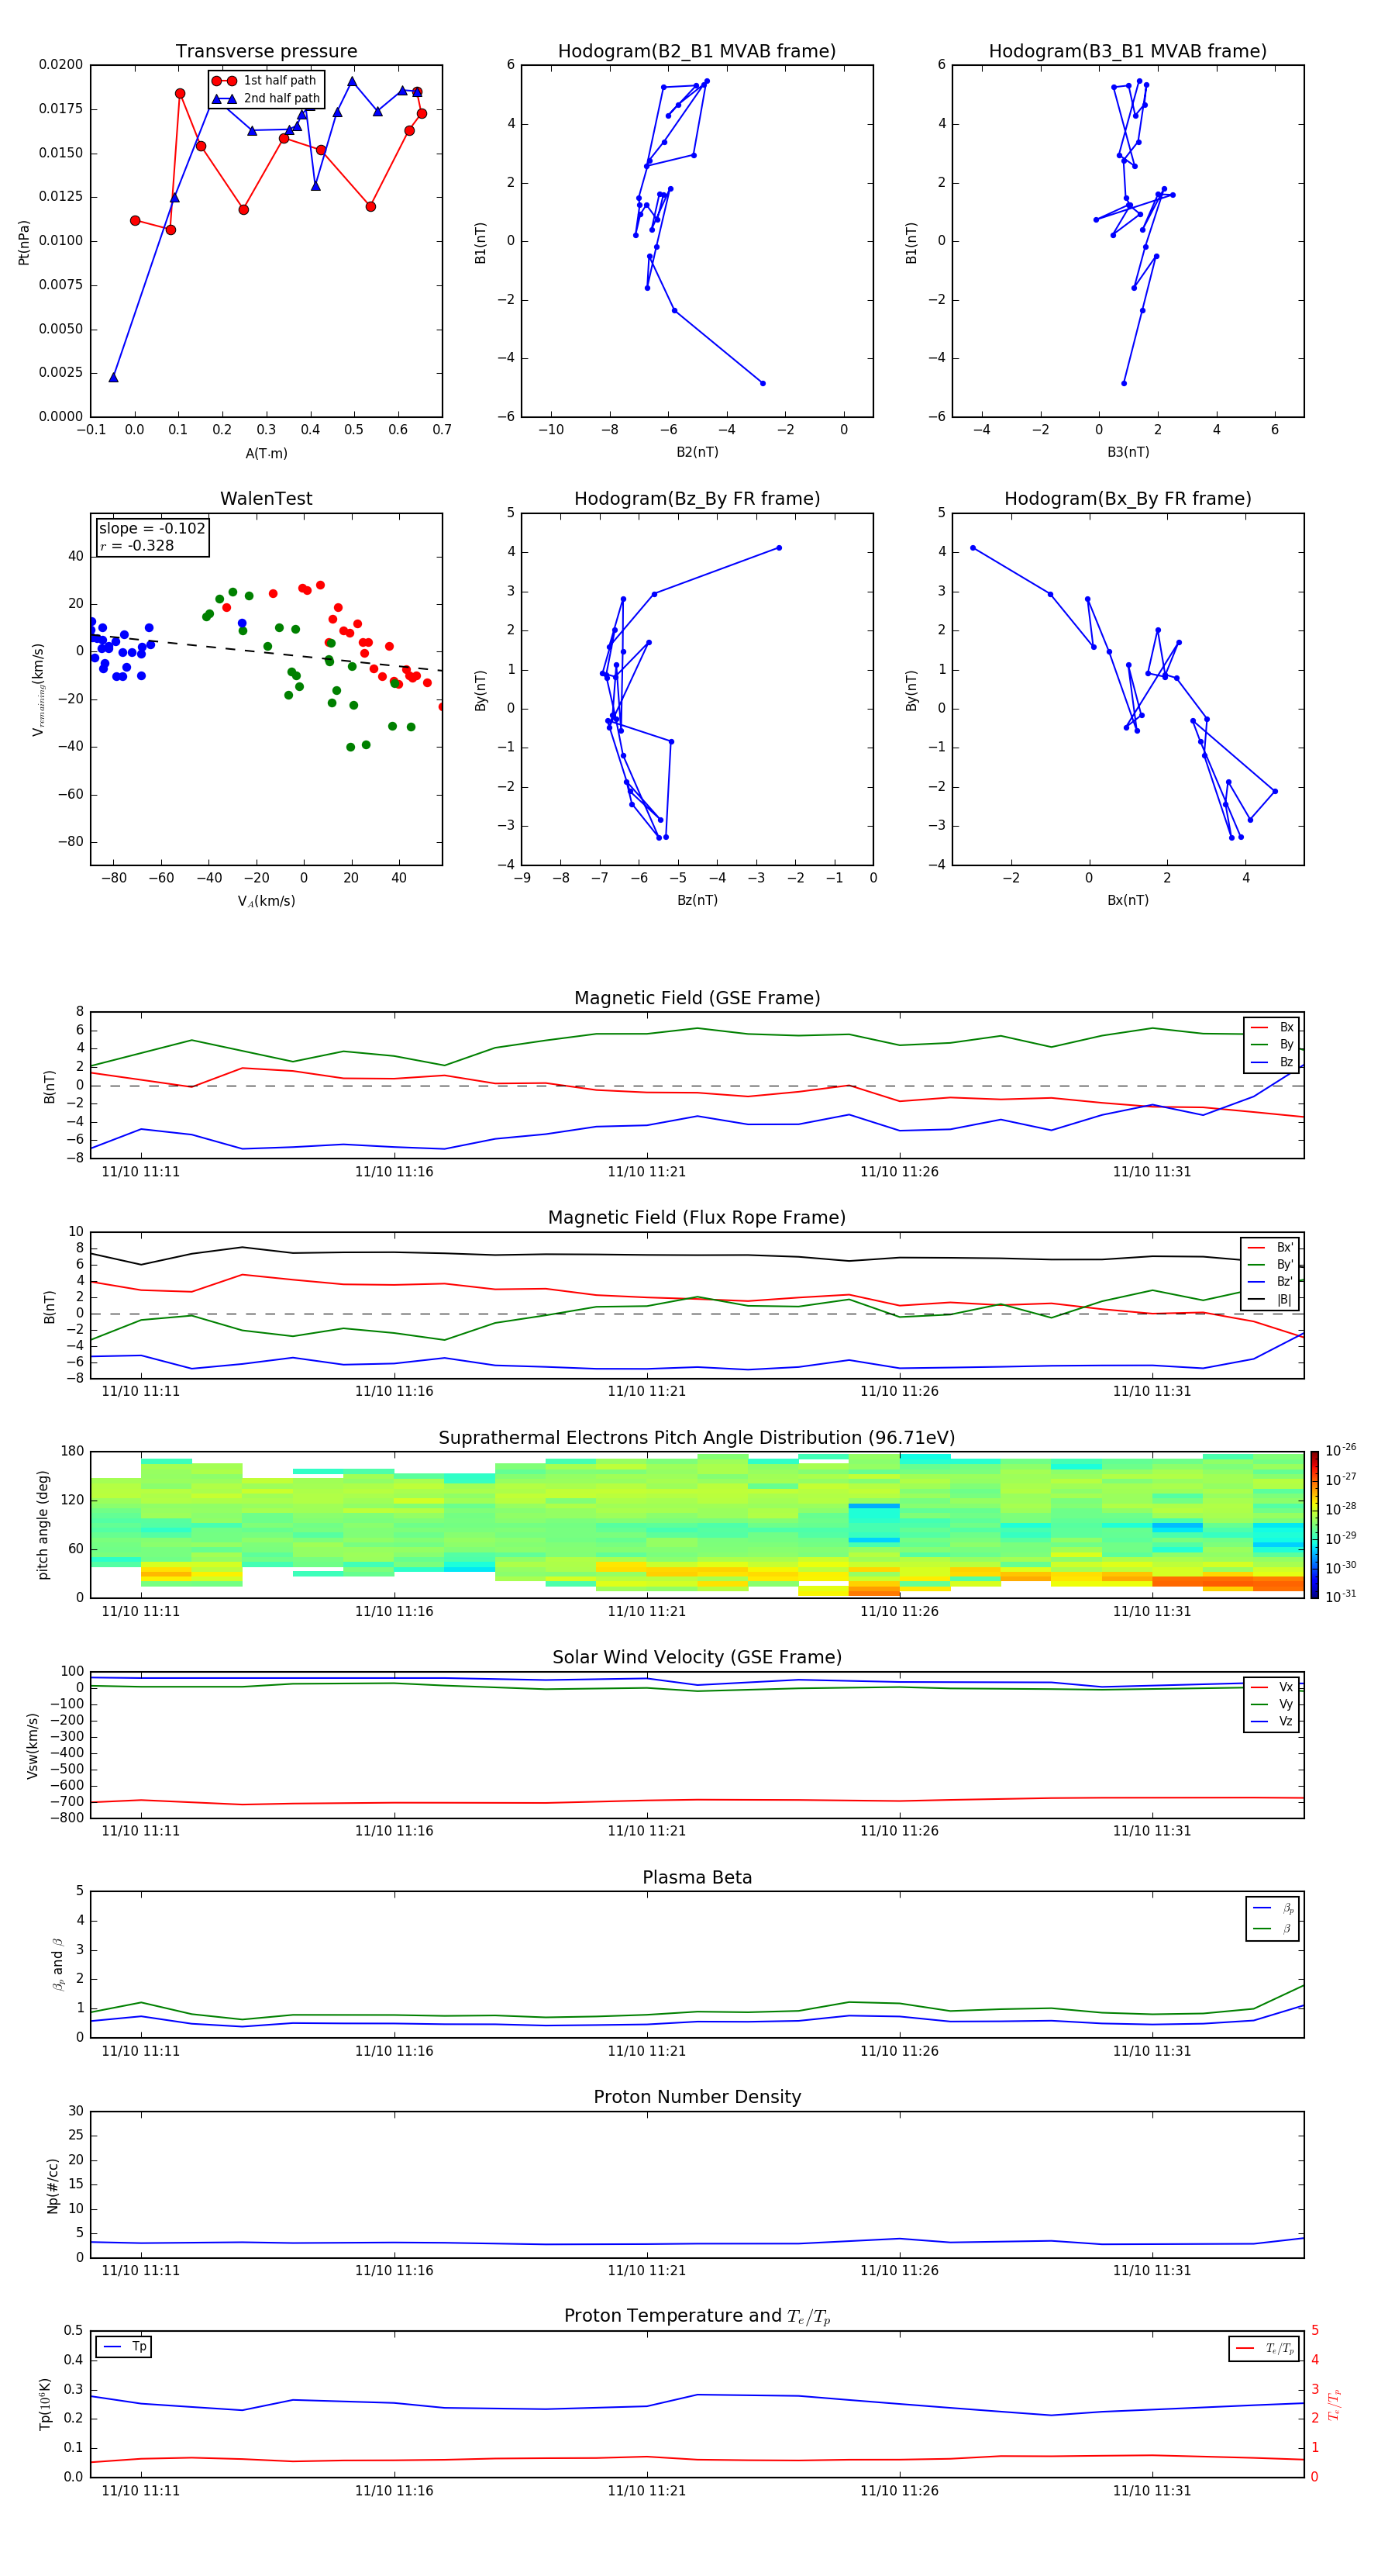Select "Vx" in the velocity legend

(x=1272, y=1687)
